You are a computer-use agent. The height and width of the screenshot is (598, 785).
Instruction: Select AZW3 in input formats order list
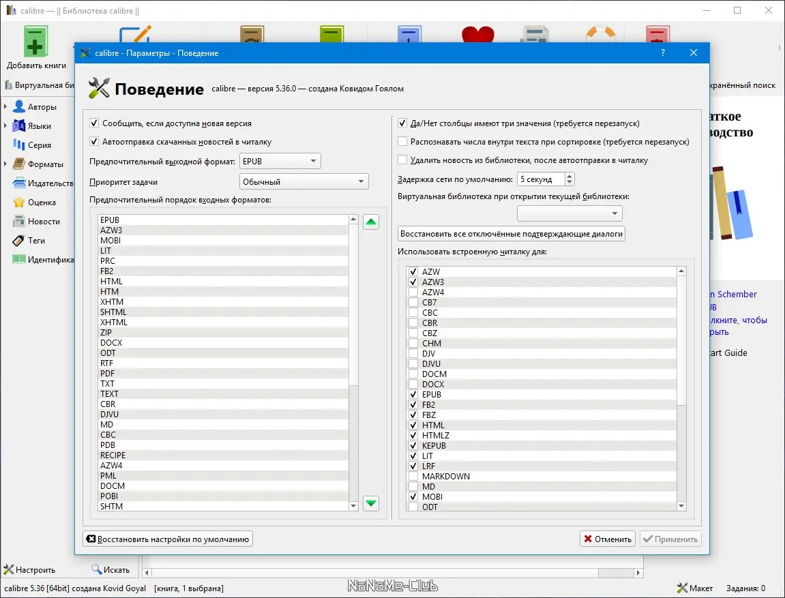pos(223,230)
